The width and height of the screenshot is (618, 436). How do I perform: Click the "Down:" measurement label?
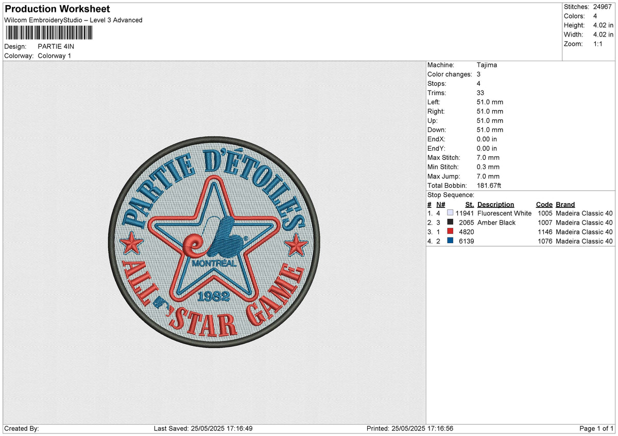point(437,130)
